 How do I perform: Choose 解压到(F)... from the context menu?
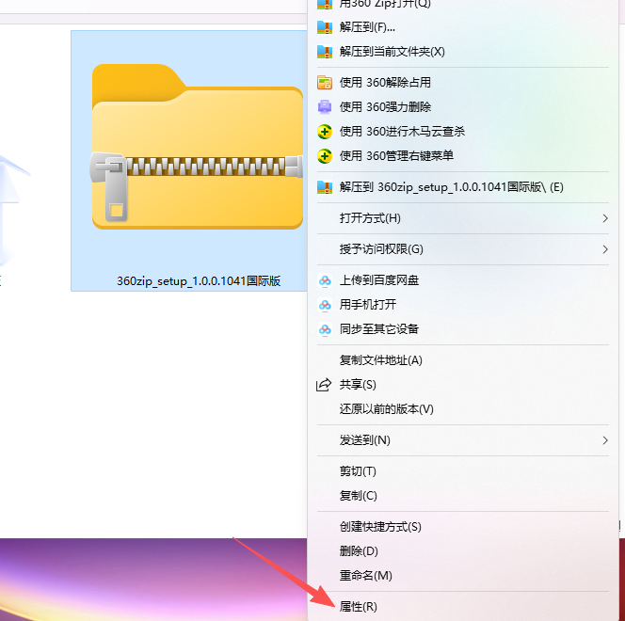[463, 27]
